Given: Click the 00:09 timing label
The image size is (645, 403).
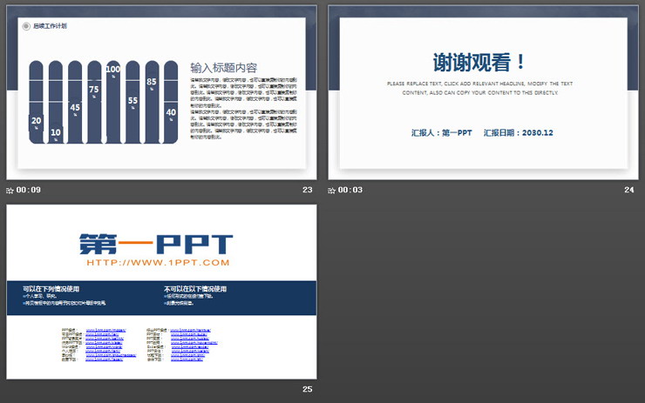Looking at the screenshot, I should [29, 190].
